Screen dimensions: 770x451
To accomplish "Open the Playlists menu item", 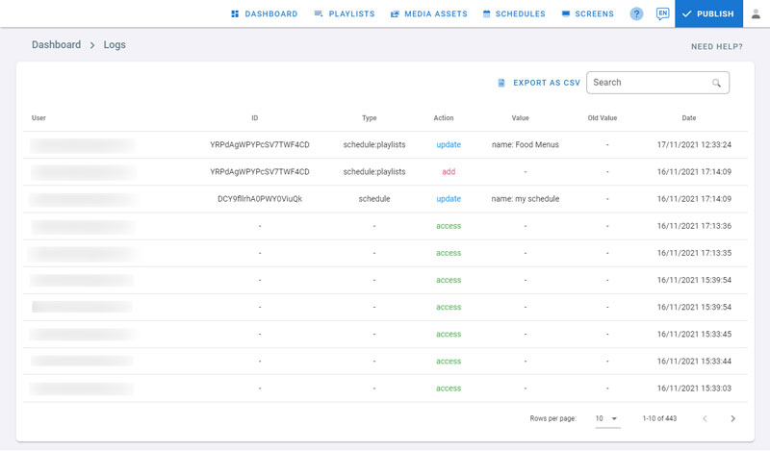I will [344, 13].
